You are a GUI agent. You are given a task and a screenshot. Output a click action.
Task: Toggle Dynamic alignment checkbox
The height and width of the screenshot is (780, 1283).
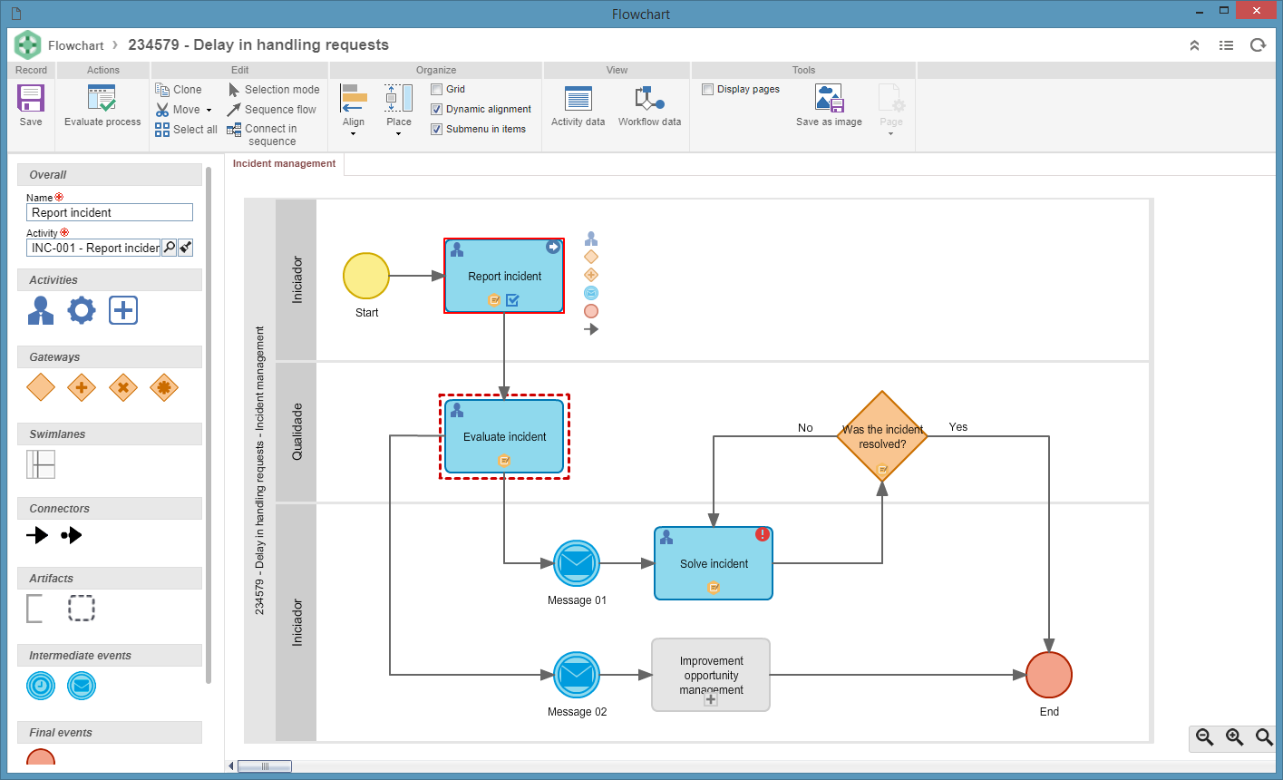click(437, 109)
